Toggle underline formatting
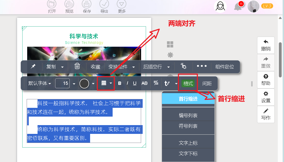Screen dimensions: 284x162 pyautogui.click(x=135, y=83)
